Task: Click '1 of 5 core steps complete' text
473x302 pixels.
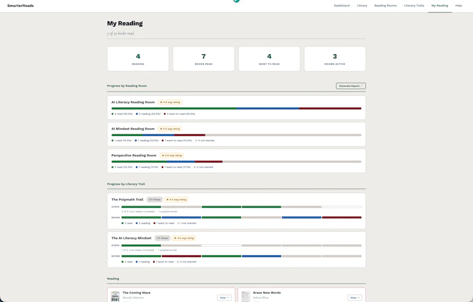Action: [x=138, y=250]
